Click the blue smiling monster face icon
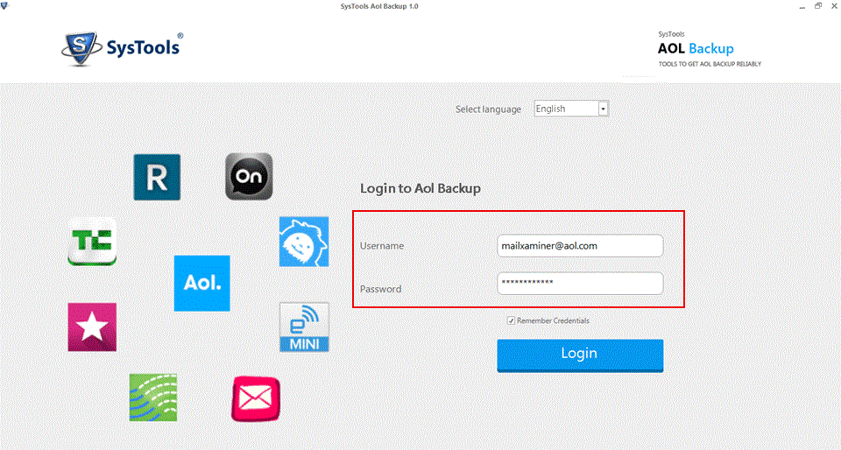 304,242
